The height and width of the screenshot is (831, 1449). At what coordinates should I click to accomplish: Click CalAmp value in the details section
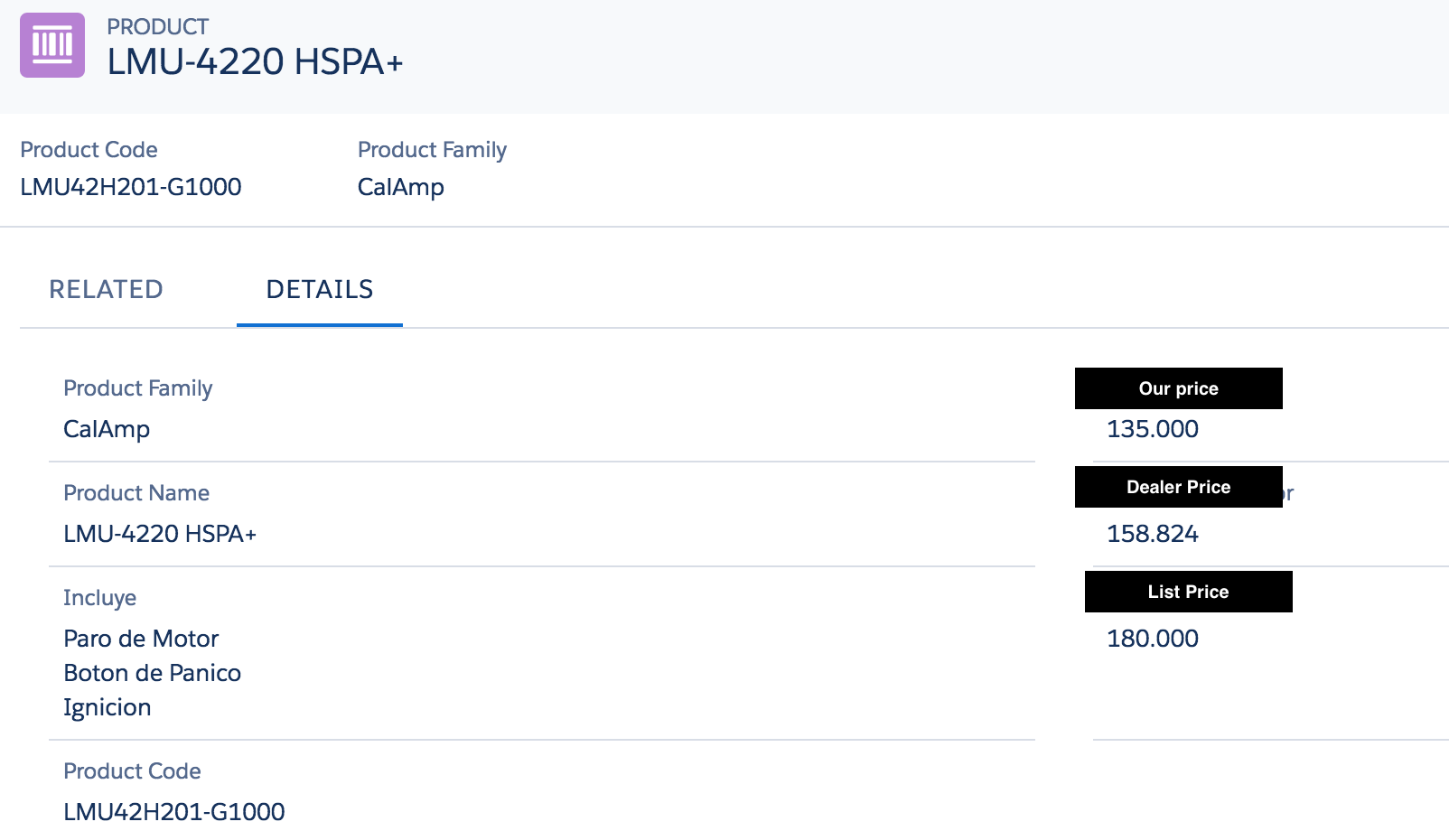click(107, 429)
